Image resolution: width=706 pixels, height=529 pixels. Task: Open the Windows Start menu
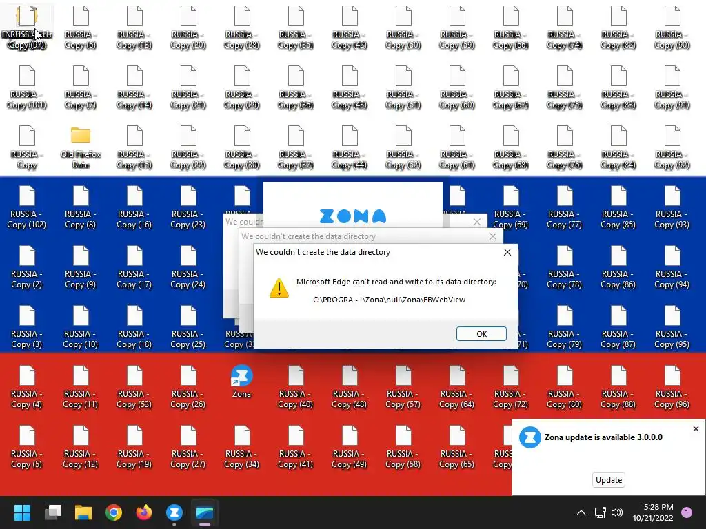pos(22,512)
